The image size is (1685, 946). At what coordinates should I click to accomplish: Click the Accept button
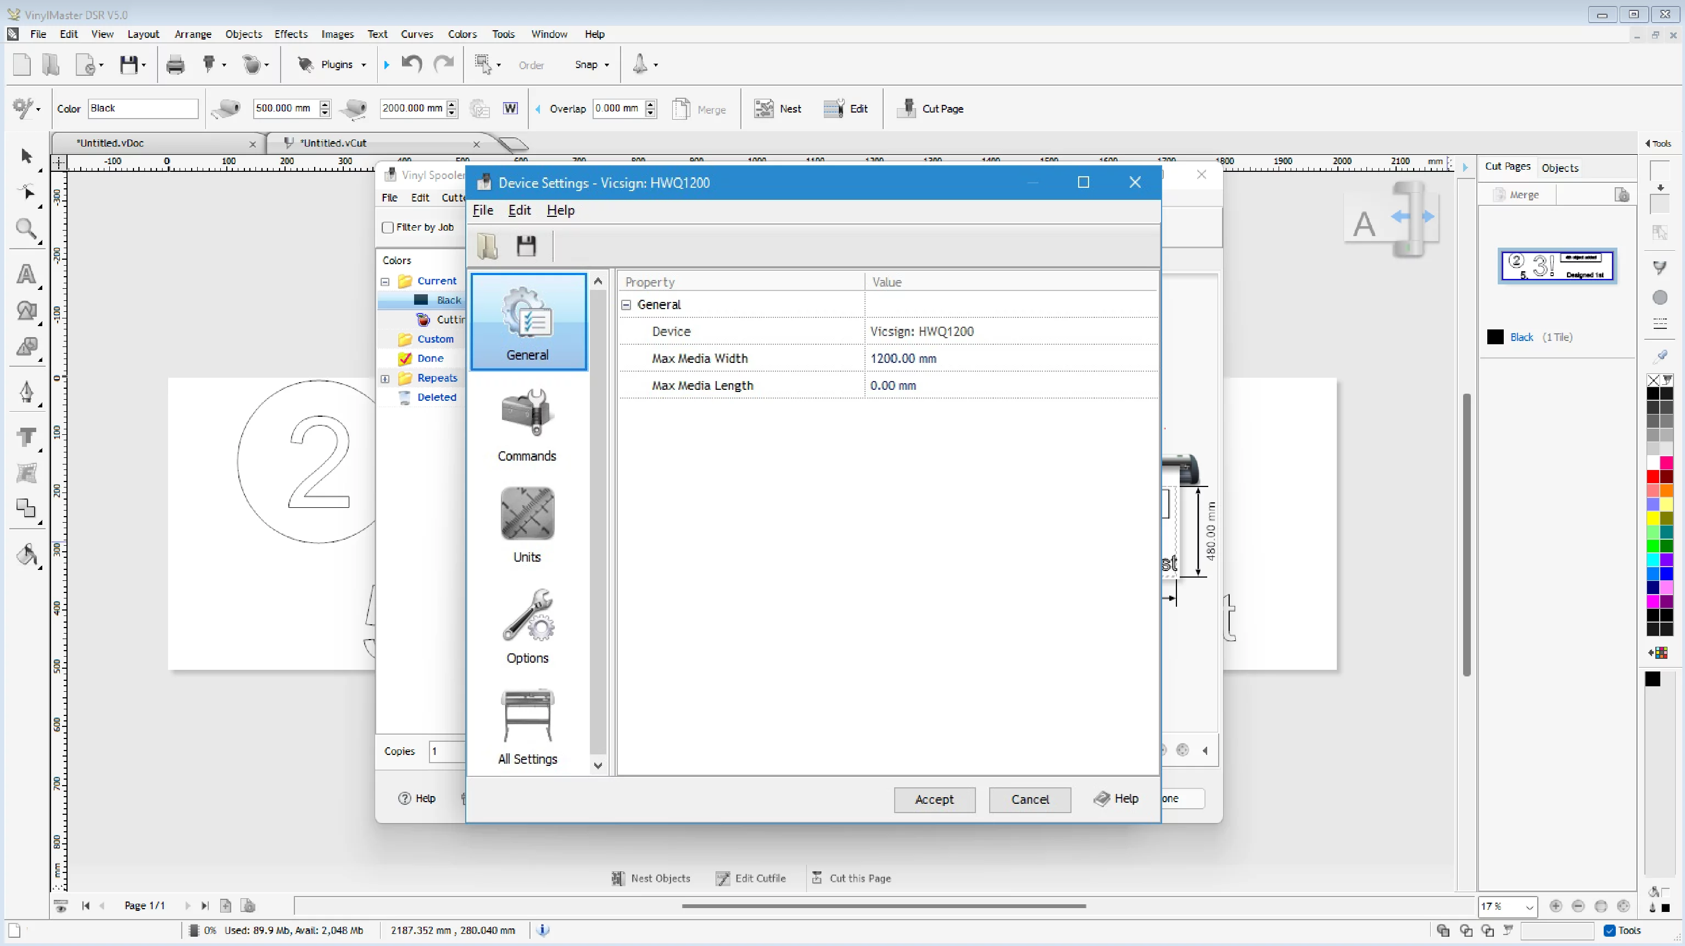click(934, 799)
